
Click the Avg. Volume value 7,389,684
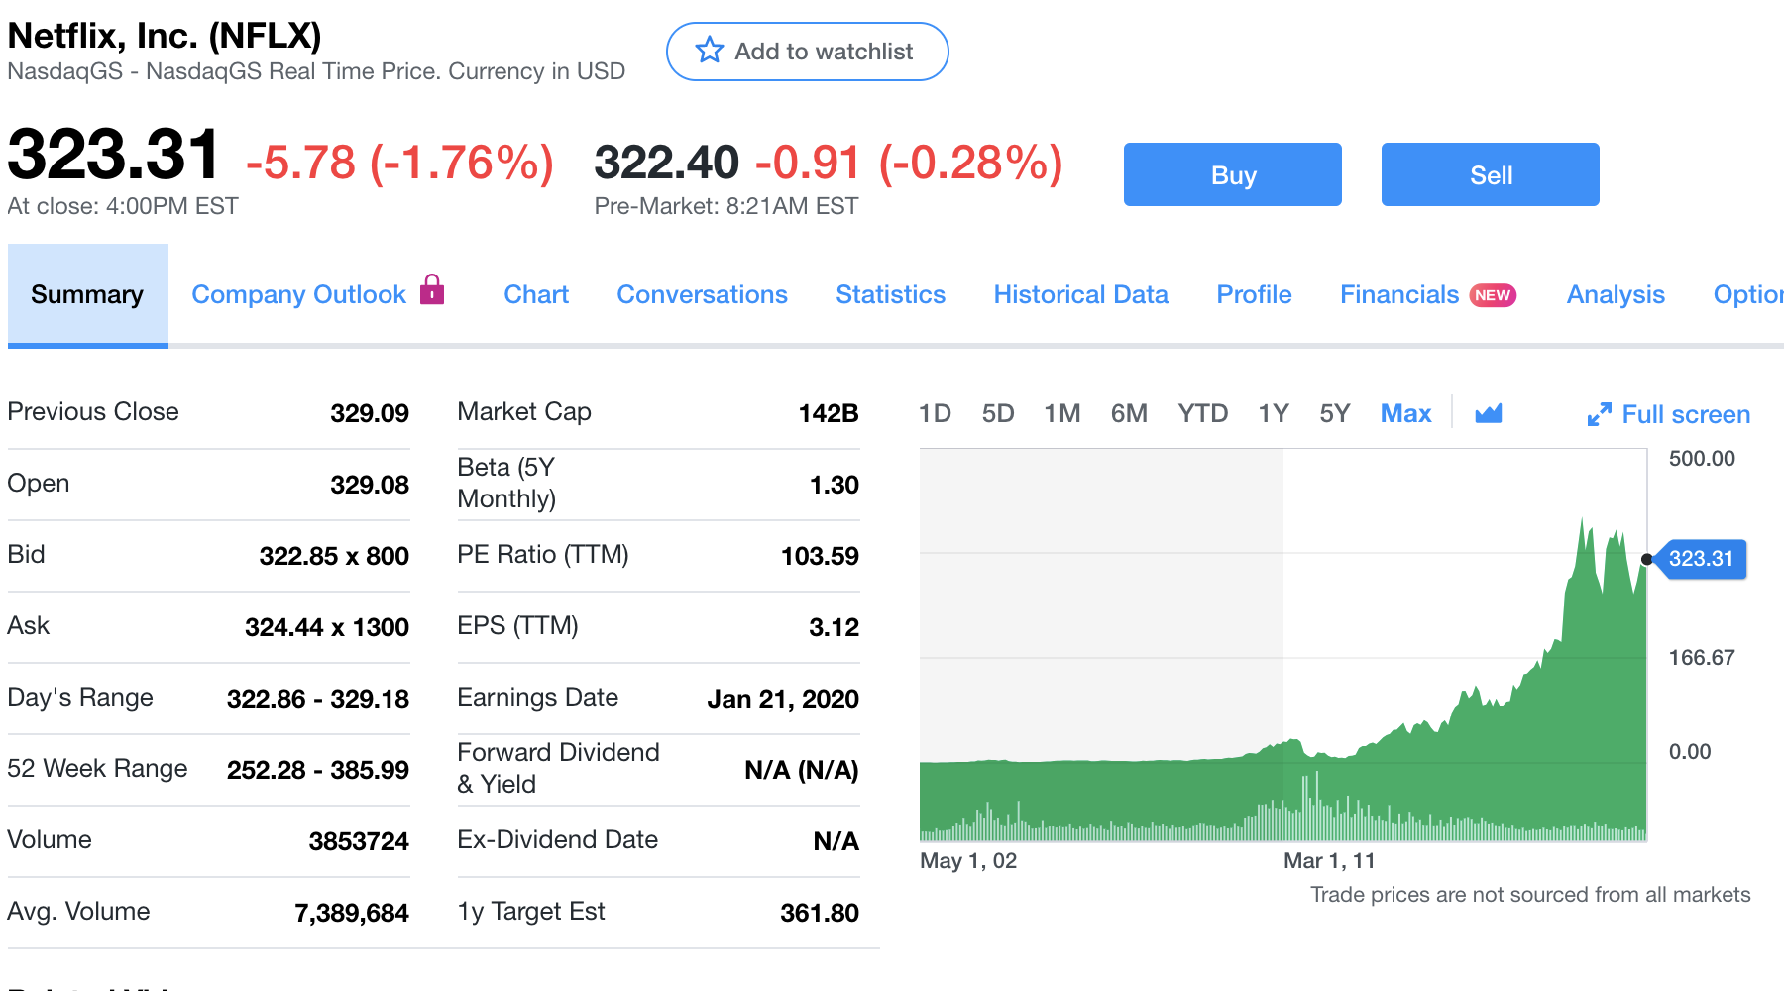tap(352, 913)
